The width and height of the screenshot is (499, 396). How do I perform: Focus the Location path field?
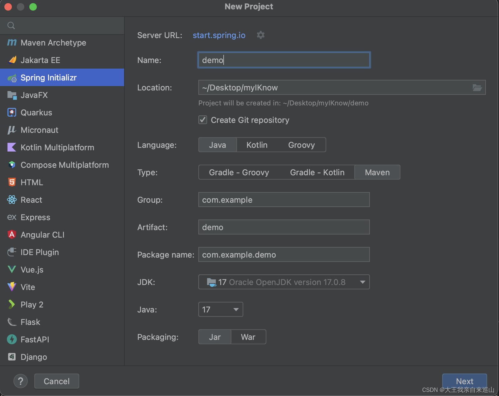[342, 87]
